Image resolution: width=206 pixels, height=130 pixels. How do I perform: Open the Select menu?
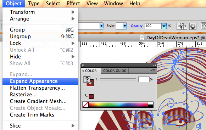click(x=53, y=4)
